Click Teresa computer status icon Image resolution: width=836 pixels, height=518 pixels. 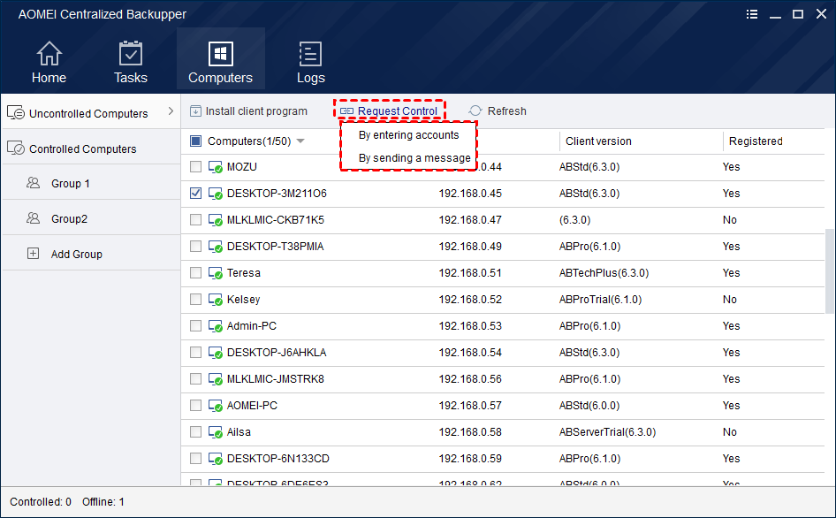[216, 273]
